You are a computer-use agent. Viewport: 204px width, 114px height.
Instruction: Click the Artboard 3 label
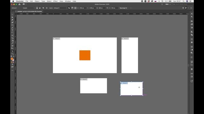coord(84,79)
